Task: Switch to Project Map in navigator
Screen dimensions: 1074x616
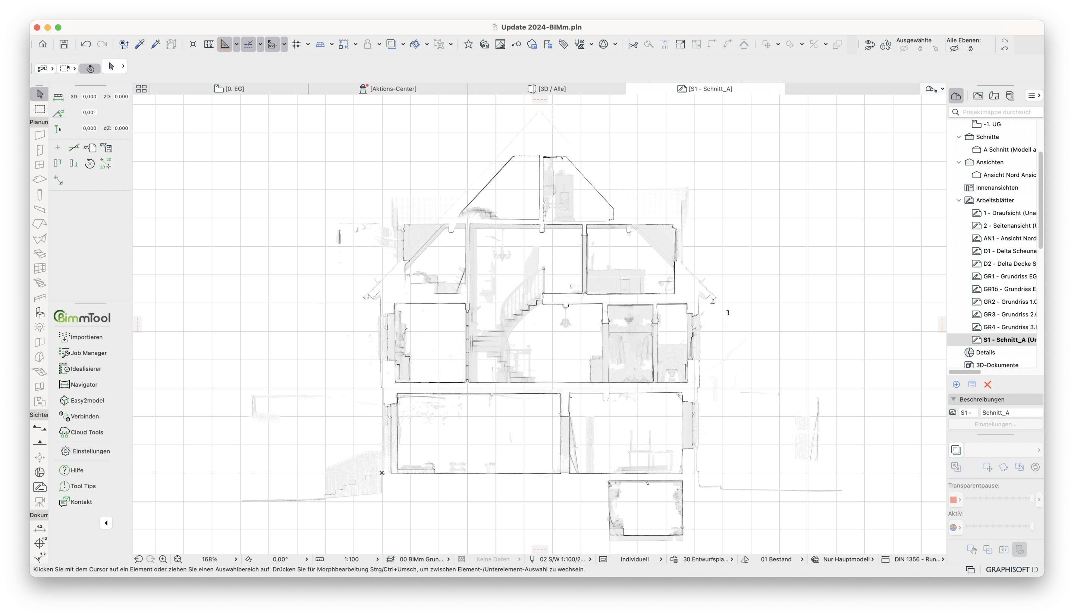Action: tap(956, 96)
